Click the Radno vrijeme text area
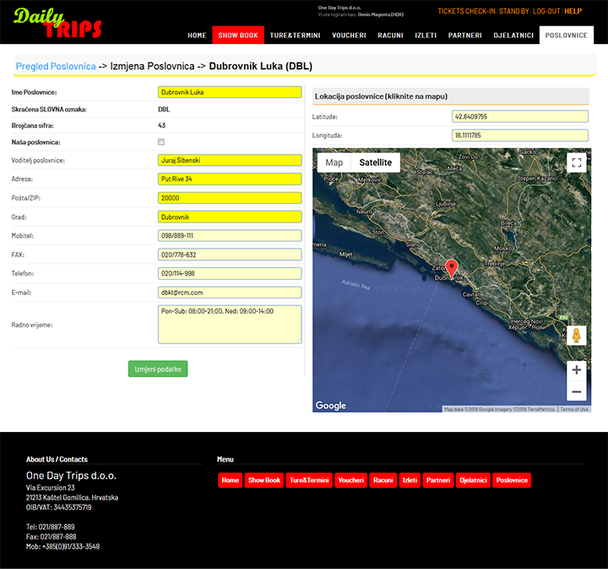Image resolution: width=608 pixels, height=569 pixels. [x=229, y=325]
